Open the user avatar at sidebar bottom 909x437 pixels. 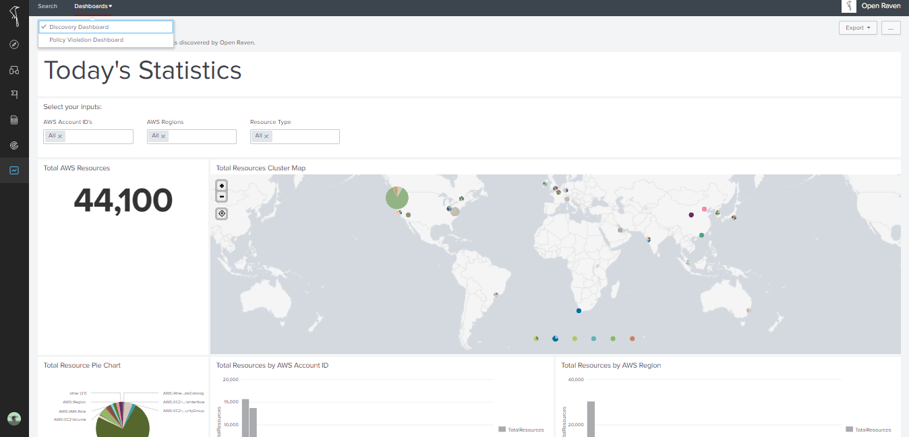tap(14, 419)
